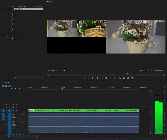Click the Program Monitor scrub bar playhead
This screenshot has width=167, height=140.
tap(127, 74)
